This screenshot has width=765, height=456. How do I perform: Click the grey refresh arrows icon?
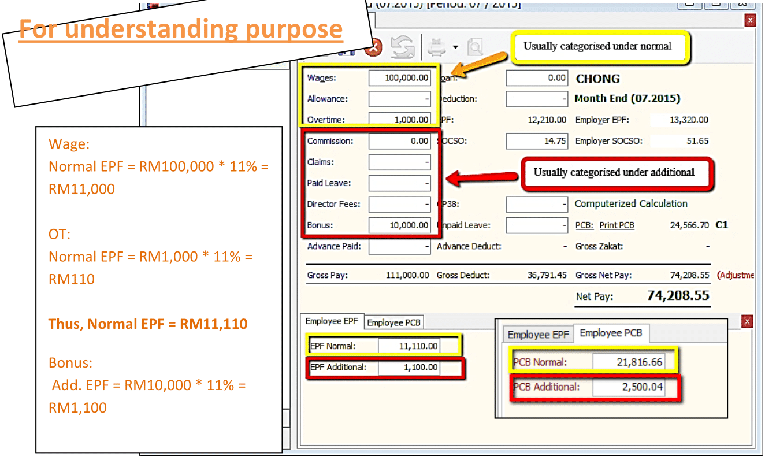403,47
